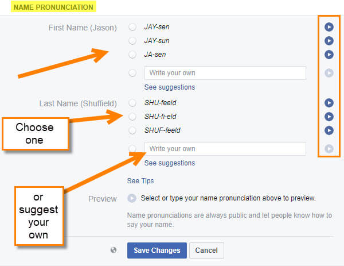Play the JAY-sen pronunciation audio
Viewport: 344px width, 266px height.
[x=329, y=27]
